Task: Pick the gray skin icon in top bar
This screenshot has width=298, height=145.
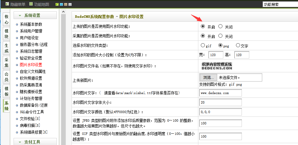Action: pyautogui.click(x=70, y=5)
